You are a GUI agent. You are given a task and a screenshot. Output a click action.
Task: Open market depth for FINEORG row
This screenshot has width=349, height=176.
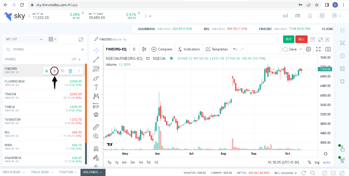coord(63,71)
